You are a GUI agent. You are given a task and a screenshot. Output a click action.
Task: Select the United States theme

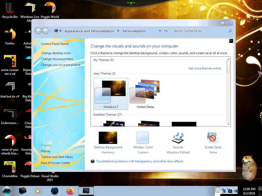tap(145, 94)
